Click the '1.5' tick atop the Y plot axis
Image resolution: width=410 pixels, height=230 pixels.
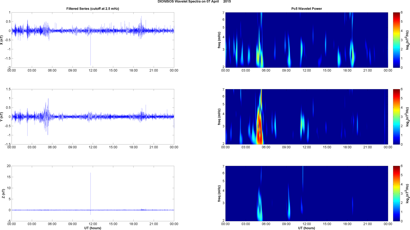[8, 89]
